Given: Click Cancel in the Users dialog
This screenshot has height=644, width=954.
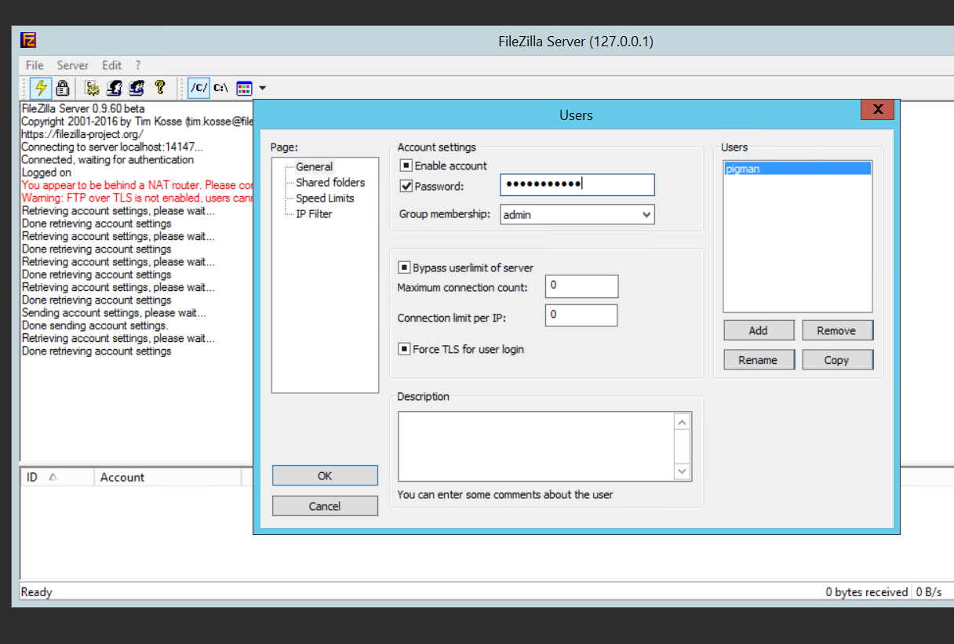Looking at the screenshot, I should [325, 506].
